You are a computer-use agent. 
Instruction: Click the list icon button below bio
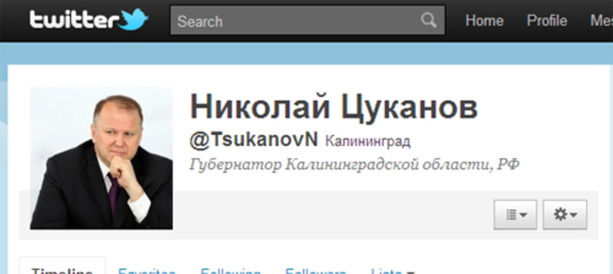coord(515,215)
